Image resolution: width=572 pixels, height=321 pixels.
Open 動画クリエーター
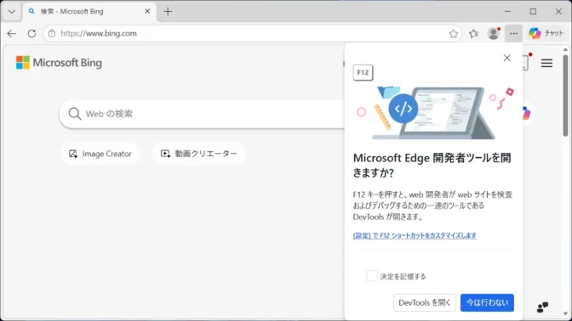(199, 154)
